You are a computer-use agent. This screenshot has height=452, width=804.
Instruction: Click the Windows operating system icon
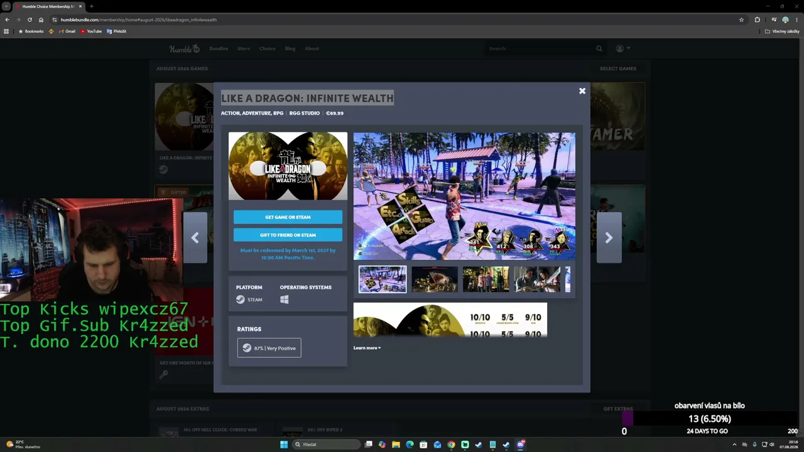tap(284, 299)
